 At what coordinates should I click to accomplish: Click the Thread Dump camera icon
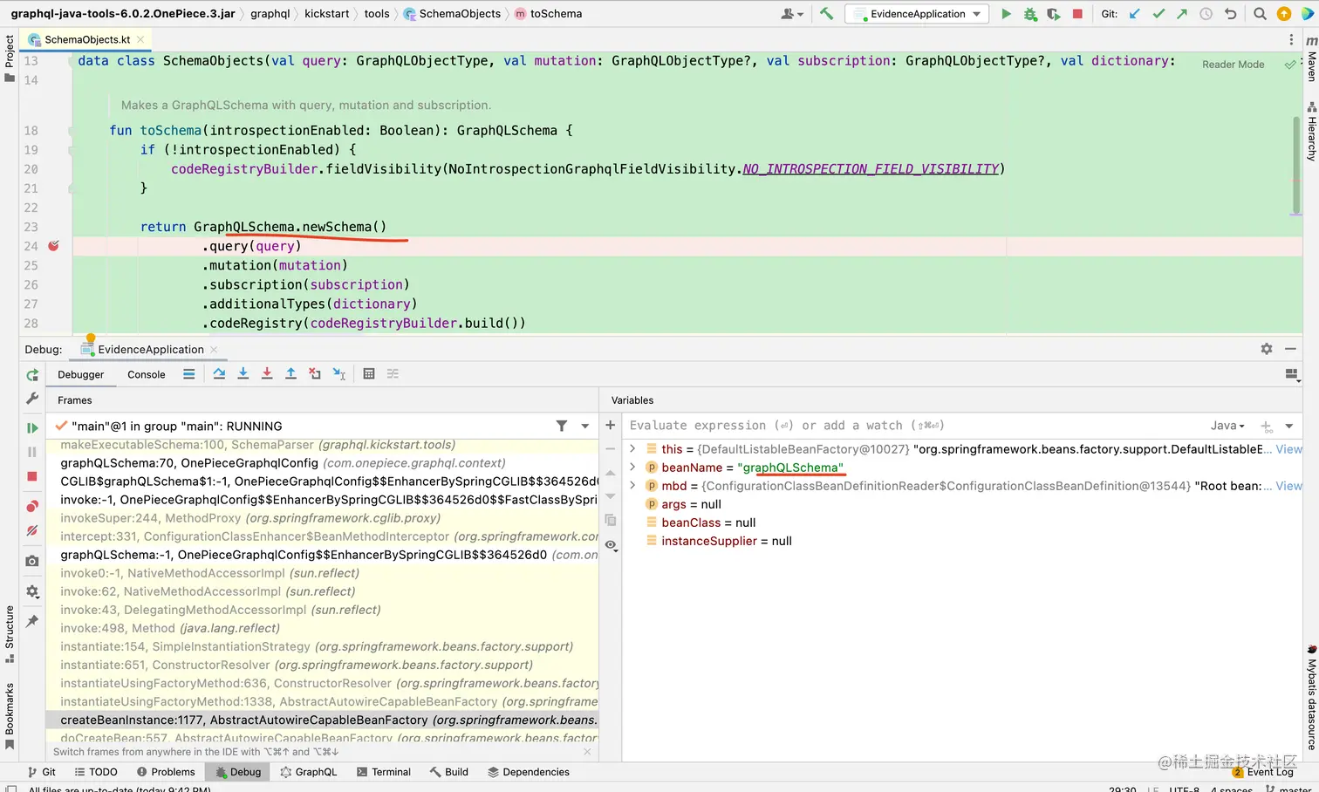(32, 561)
